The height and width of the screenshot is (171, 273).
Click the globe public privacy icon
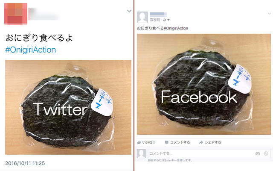pos(164,20)
